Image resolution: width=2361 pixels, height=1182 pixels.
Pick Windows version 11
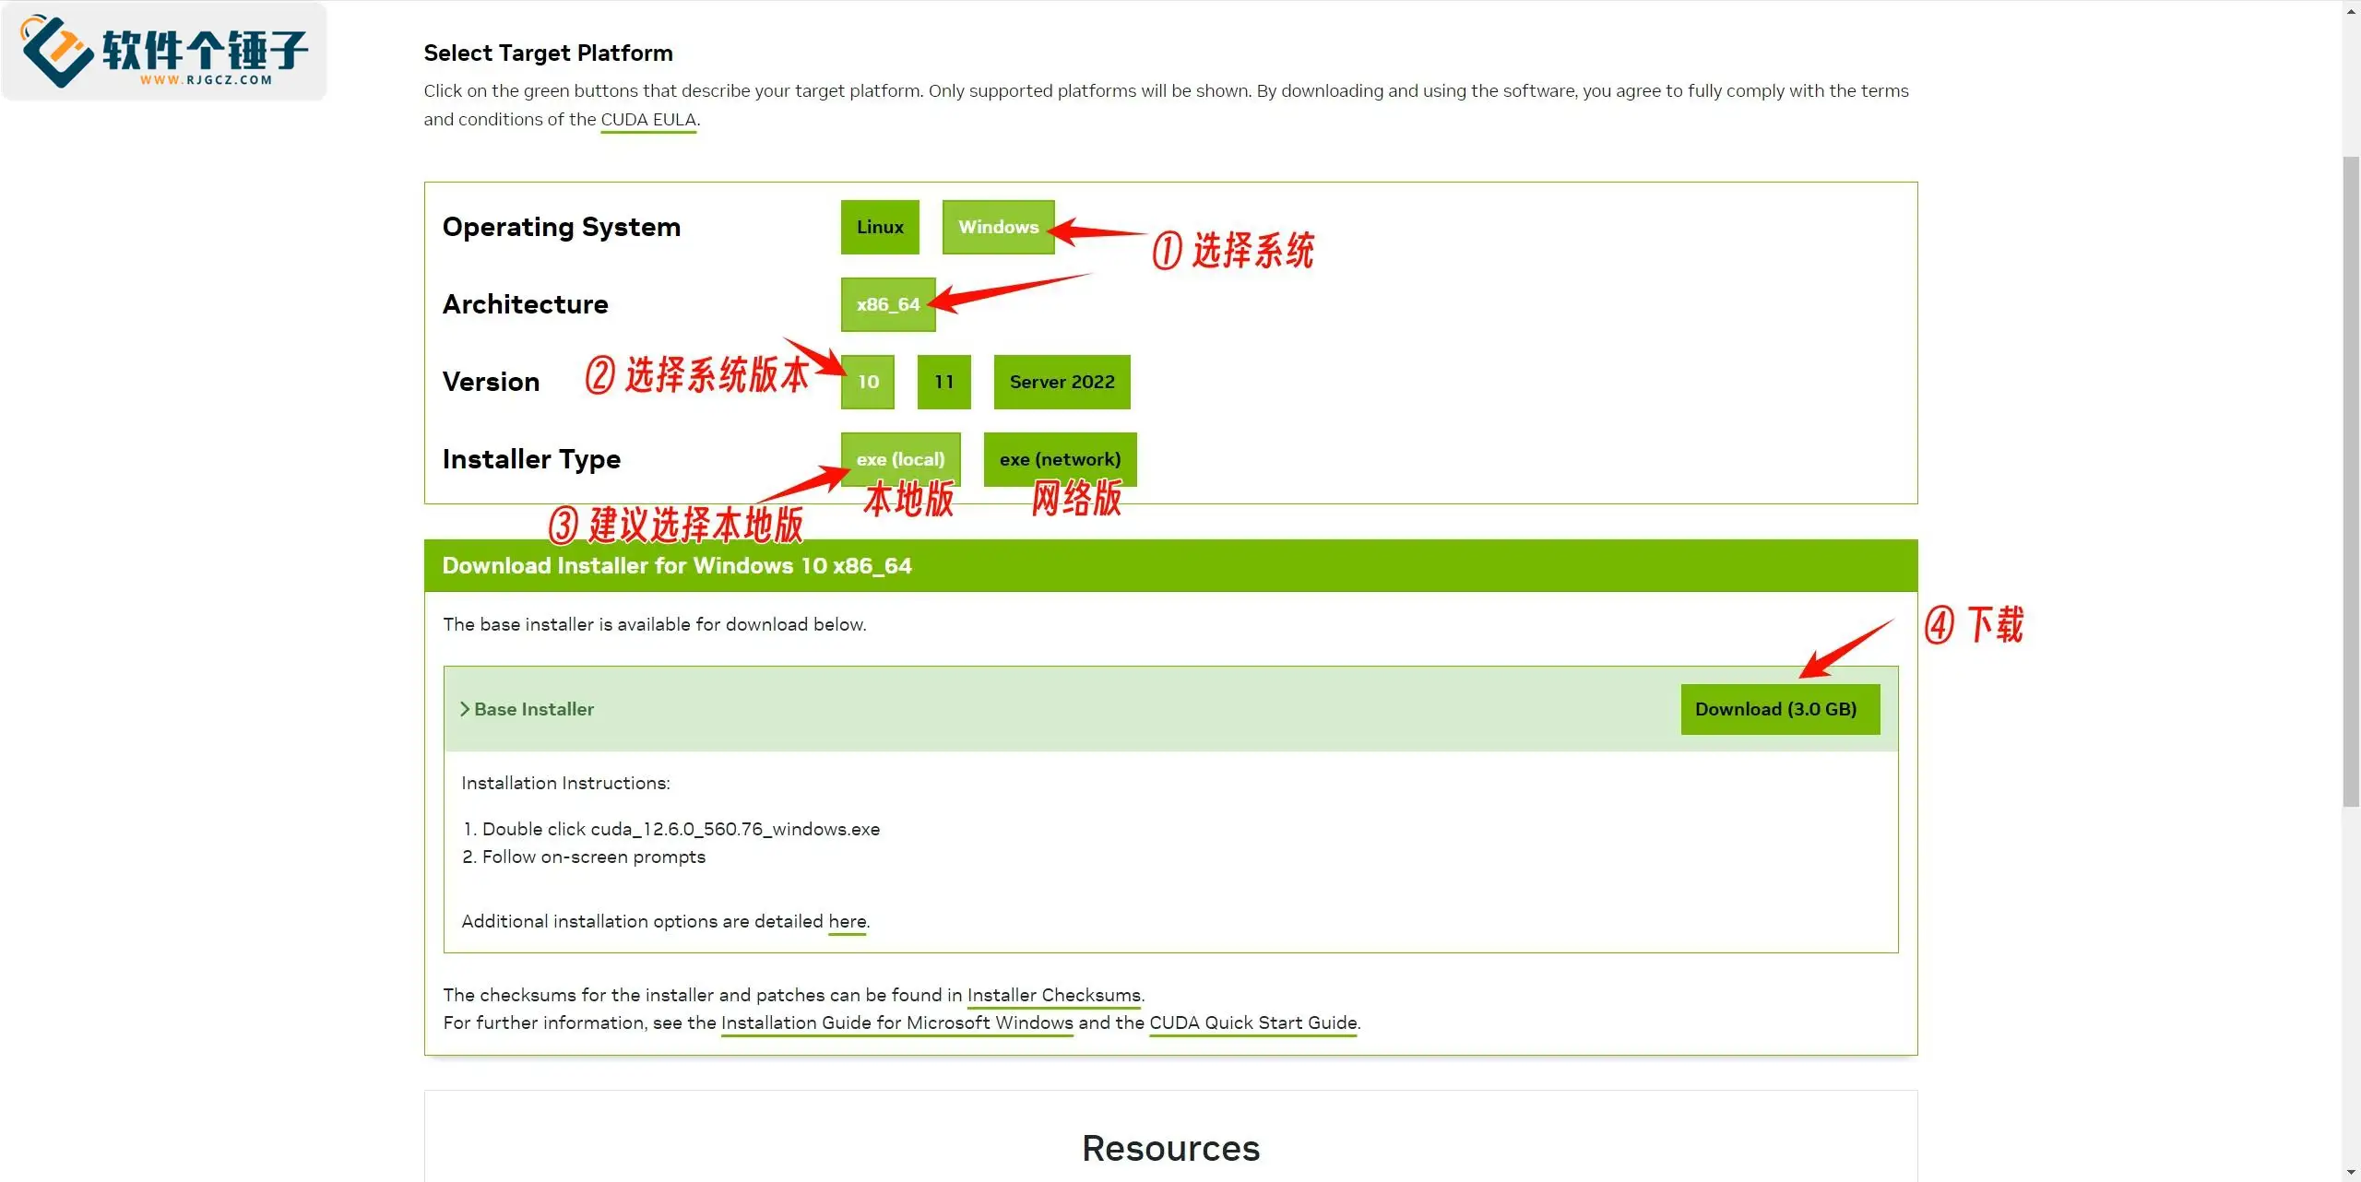pyautogui.click(x=943, y=382)
